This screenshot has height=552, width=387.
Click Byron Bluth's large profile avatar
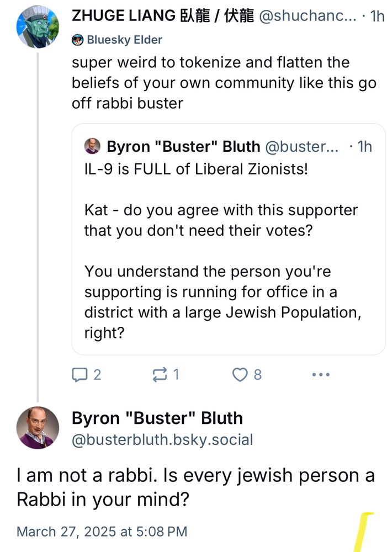pos(38,428)
